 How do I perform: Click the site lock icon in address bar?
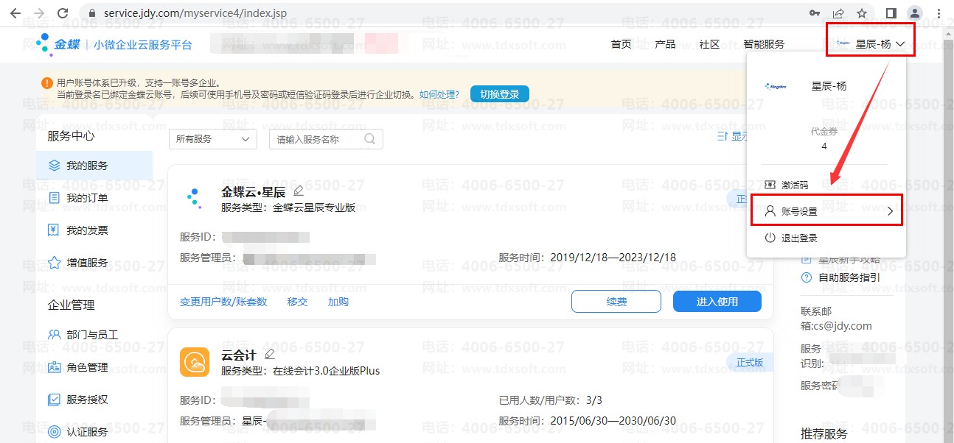pyautogui.click(x=91, y=13)
